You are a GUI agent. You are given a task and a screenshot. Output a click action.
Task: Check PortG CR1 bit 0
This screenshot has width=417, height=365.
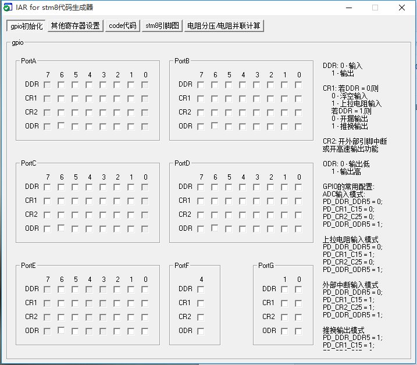click(298, 303)
